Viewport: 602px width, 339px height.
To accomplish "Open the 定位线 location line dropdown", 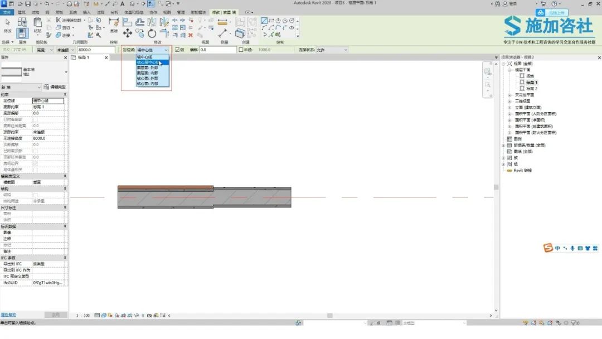I will pyautogui.click(x=153, y=50).
